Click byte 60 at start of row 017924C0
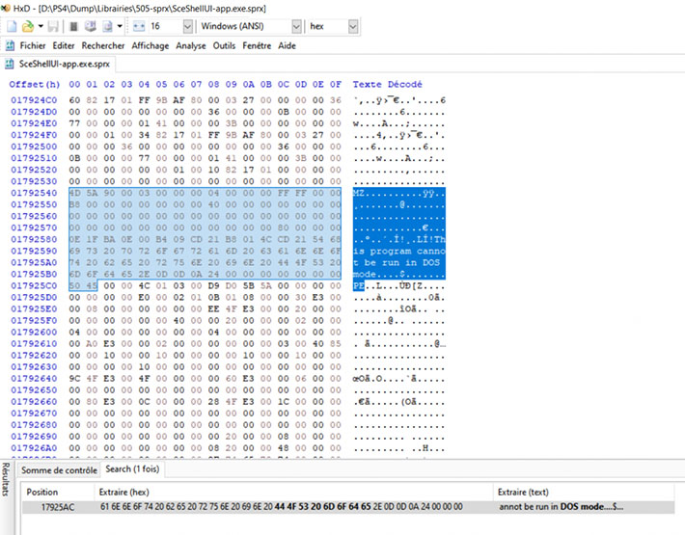The width and height of the screenshot is (685, 535). click(x=74, y=100)
